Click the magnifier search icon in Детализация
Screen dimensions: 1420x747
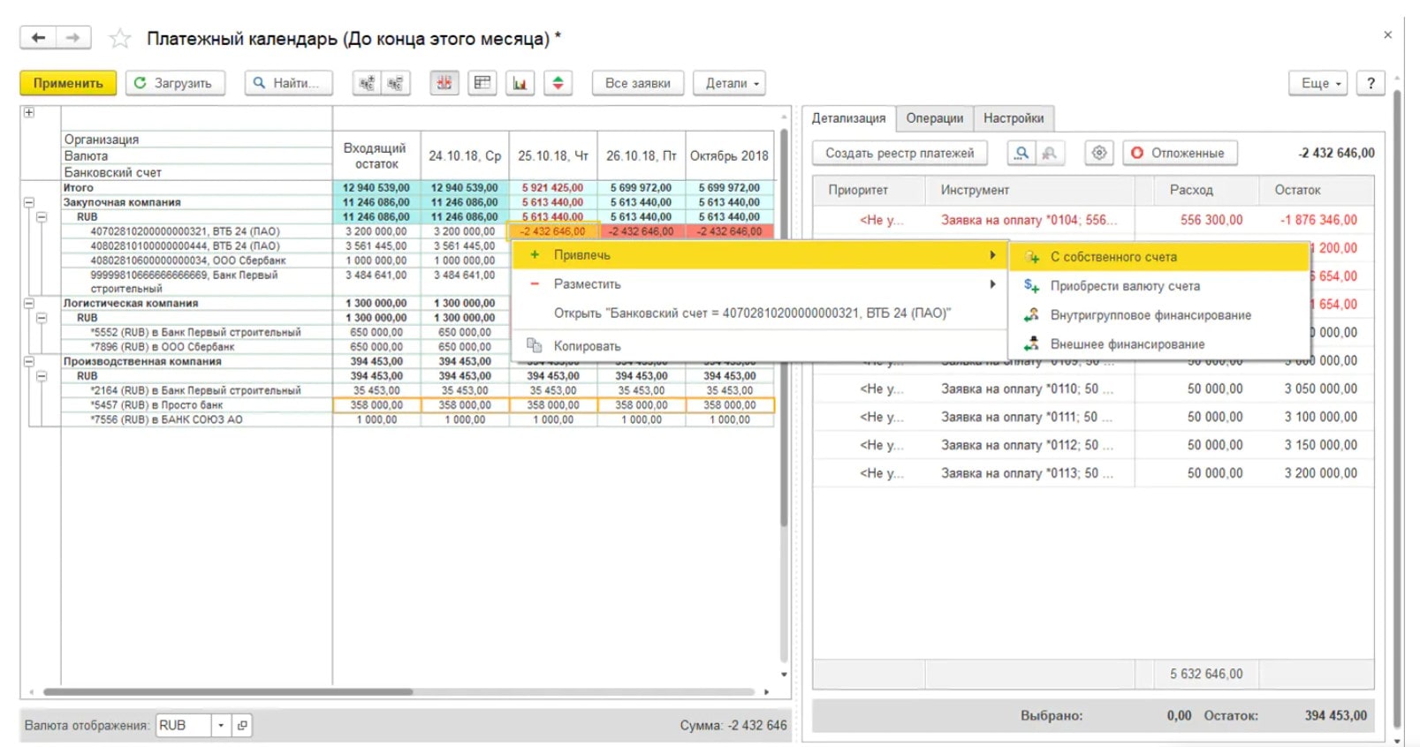tap(1021, 153)
